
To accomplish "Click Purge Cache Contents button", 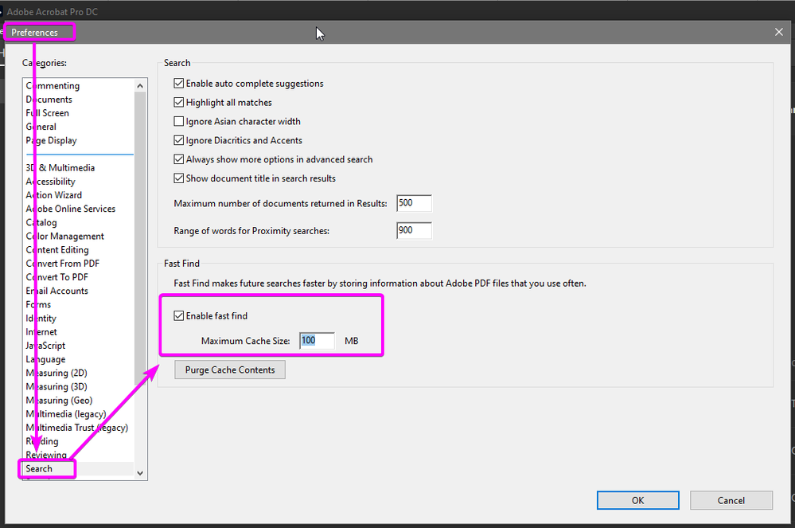I will (x=230, y=370).
